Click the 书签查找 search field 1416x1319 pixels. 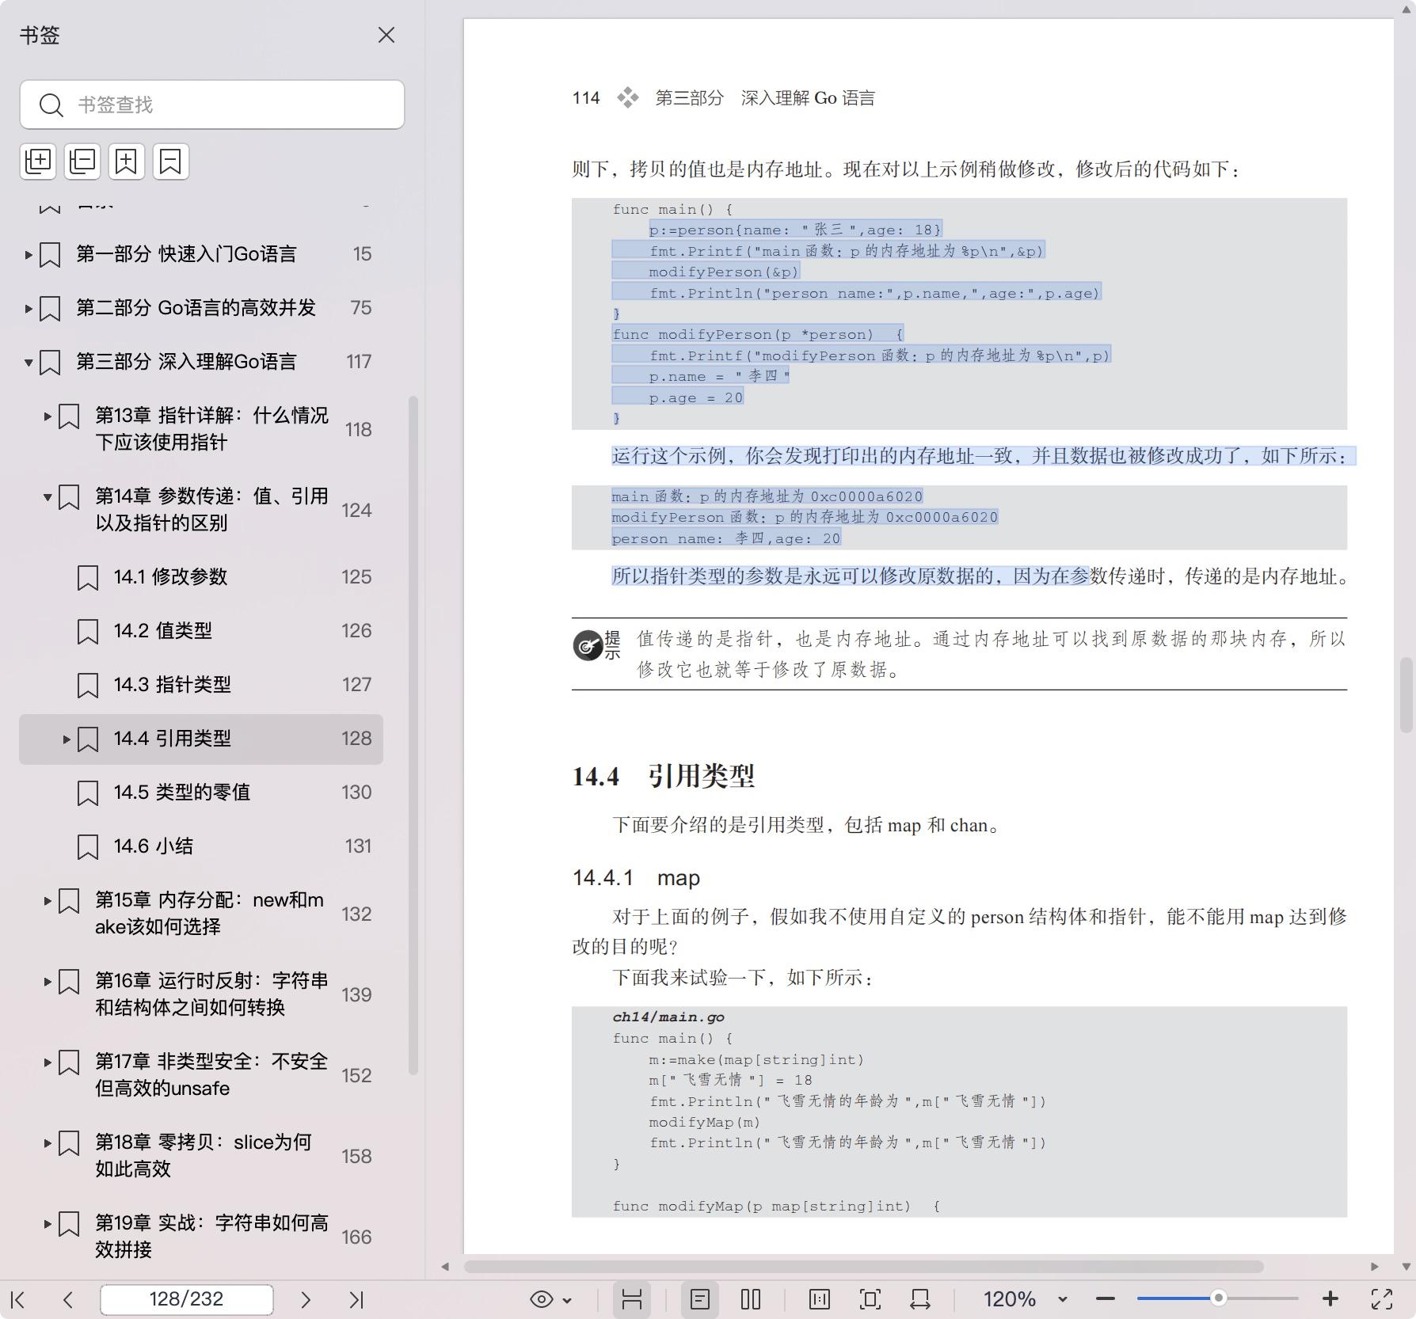coord(212,105)
